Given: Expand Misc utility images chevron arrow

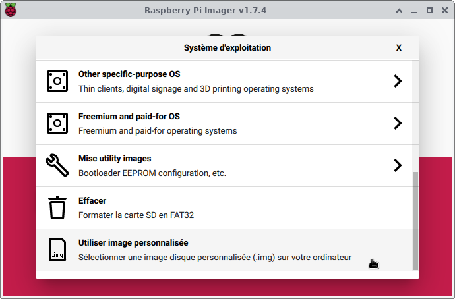Looking at the screenshot, I should (x=397, y=165).
